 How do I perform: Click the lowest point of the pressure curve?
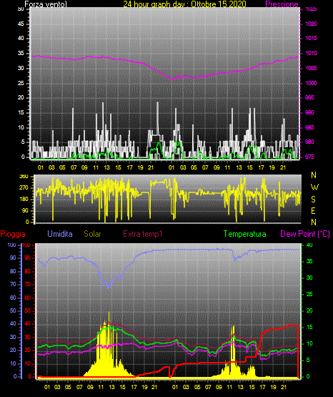[173, 79]
